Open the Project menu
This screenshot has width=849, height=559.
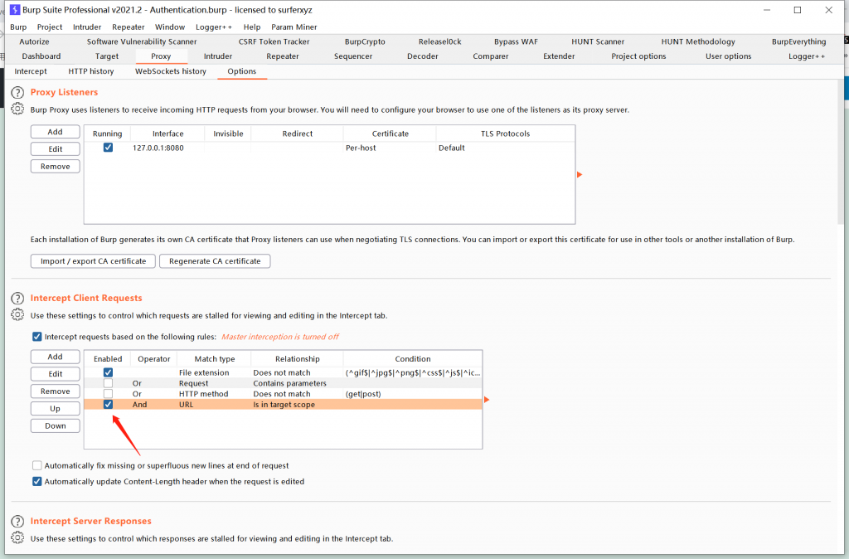click(x=50, y=27)
